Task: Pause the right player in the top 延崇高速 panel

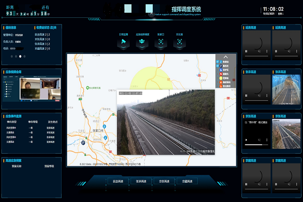Action: [276, 51]
